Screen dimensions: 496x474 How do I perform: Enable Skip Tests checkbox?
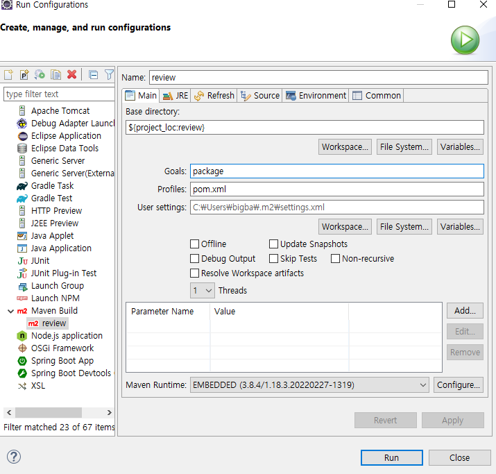(x=273, y=259)
